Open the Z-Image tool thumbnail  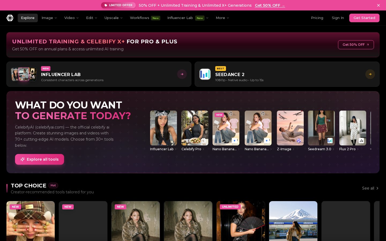(x=290, y=128)
